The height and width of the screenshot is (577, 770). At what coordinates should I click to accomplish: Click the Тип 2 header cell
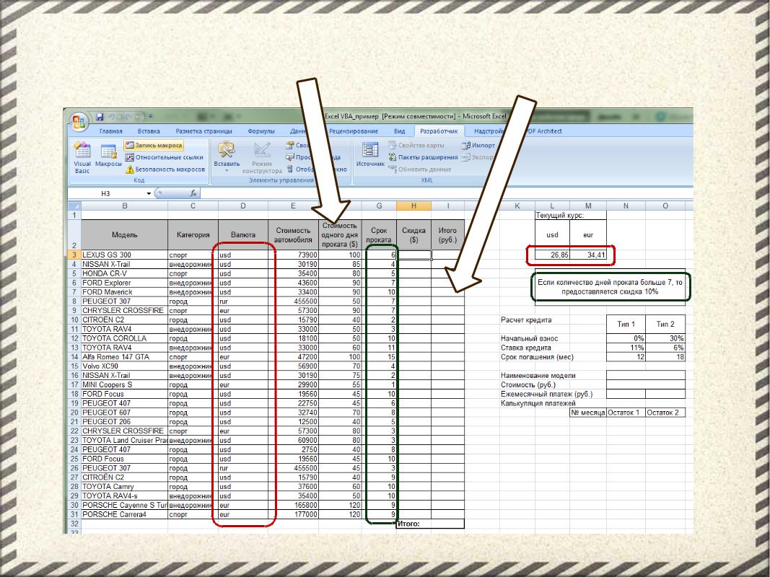[x=665, y=324]
